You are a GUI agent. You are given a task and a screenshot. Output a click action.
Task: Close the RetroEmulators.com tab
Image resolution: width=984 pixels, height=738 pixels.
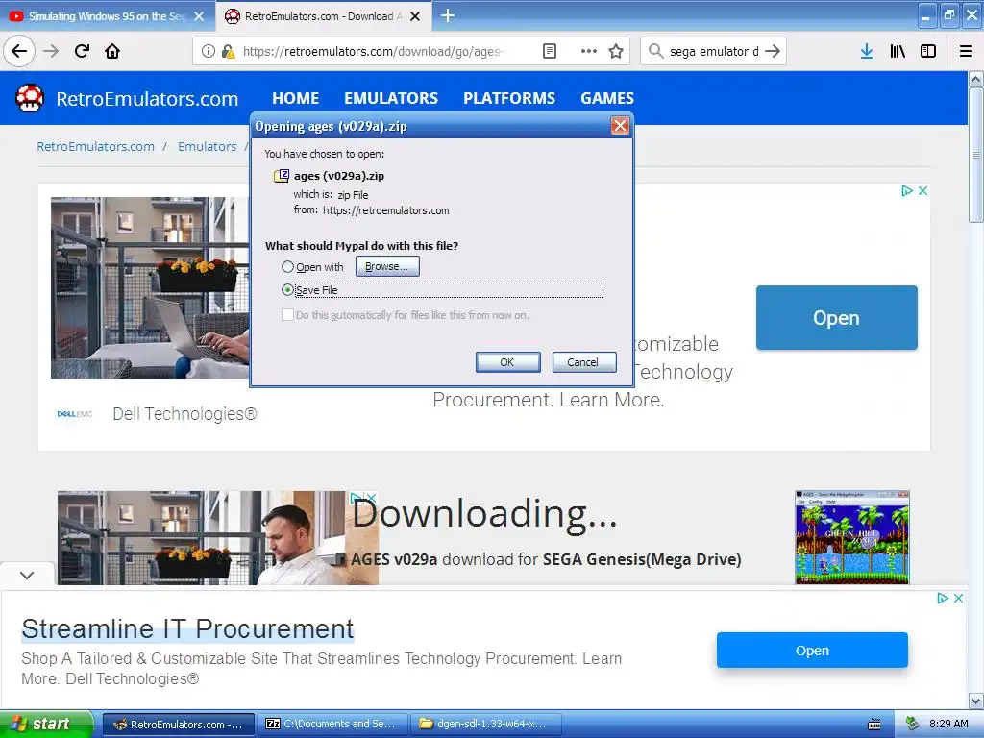point(415,16)
